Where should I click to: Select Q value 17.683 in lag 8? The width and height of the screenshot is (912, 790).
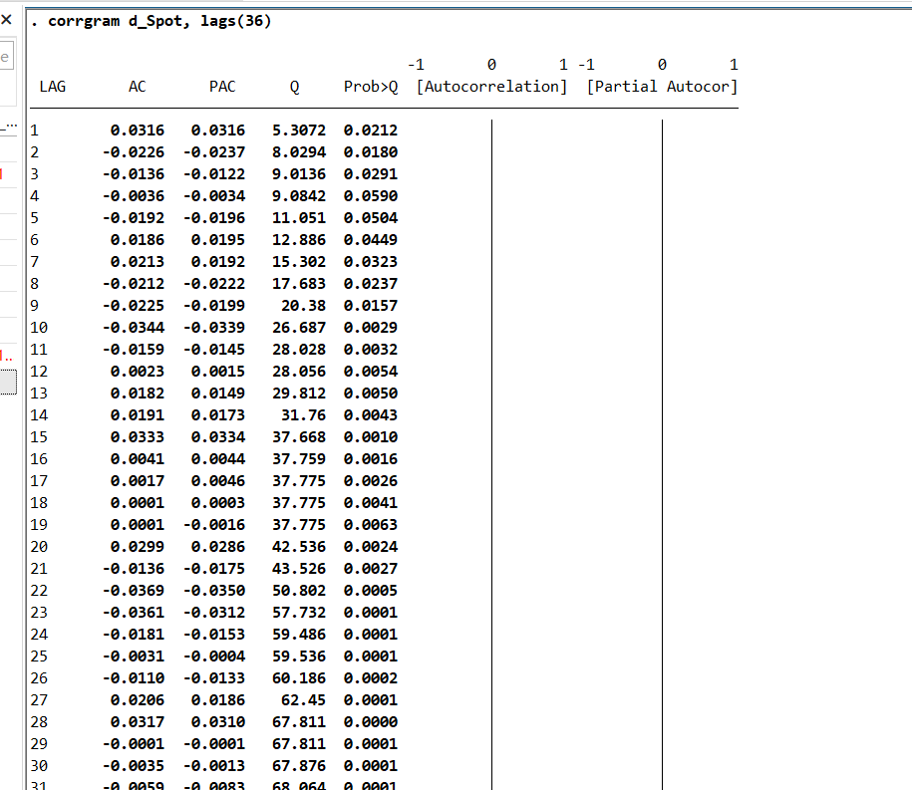click(299, 284)
